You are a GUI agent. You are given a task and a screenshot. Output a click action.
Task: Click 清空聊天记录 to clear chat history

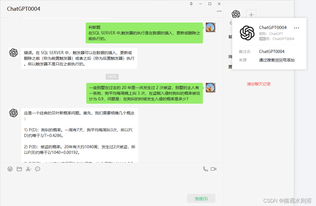click(x=259, y=84)
